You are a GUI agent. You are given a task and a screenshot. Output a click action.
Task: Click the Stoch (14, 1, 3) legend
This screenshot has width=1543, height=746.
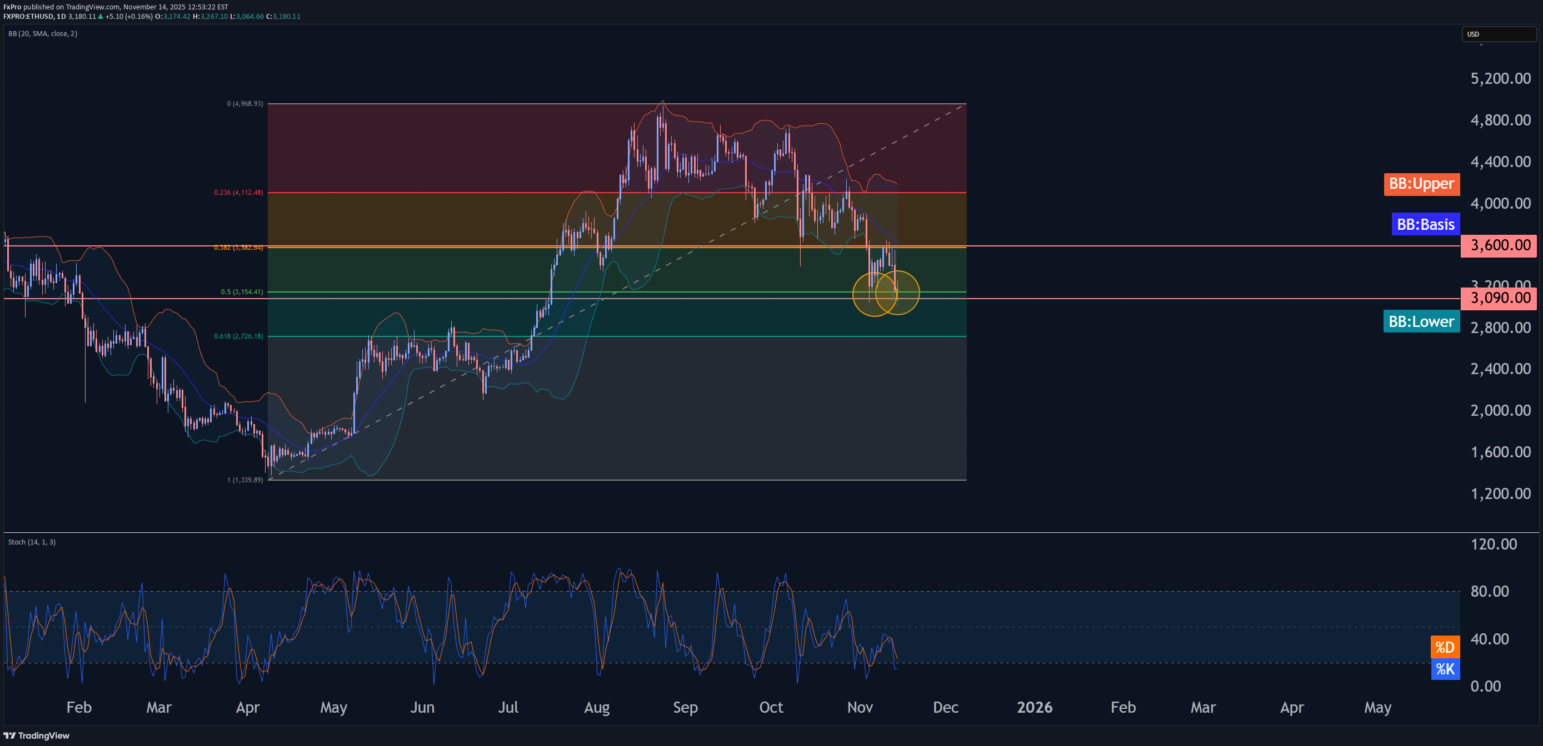pos(32,542)
